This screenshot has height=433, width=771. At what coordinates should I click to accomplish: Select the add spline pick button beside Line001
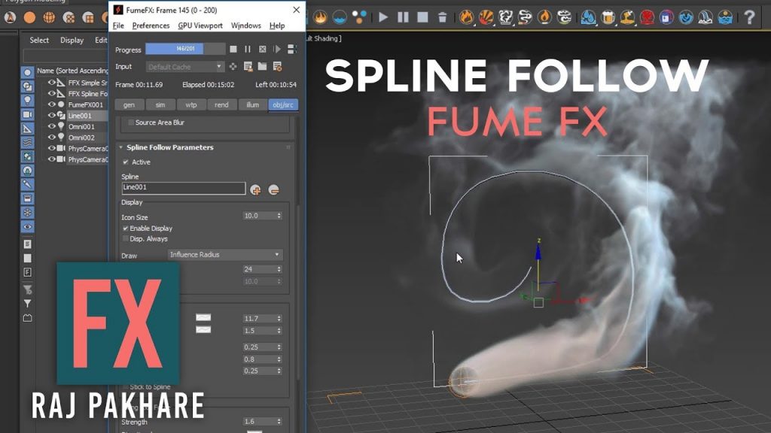[256, 190]
